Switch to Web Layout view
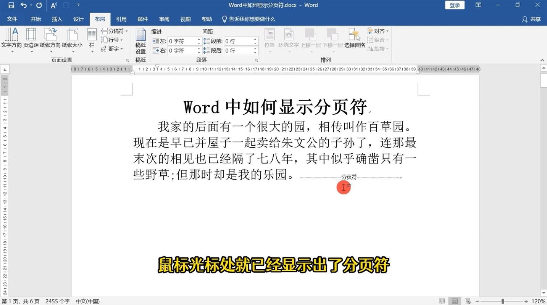The image size is (547, 305). click(x=468, y=301)
